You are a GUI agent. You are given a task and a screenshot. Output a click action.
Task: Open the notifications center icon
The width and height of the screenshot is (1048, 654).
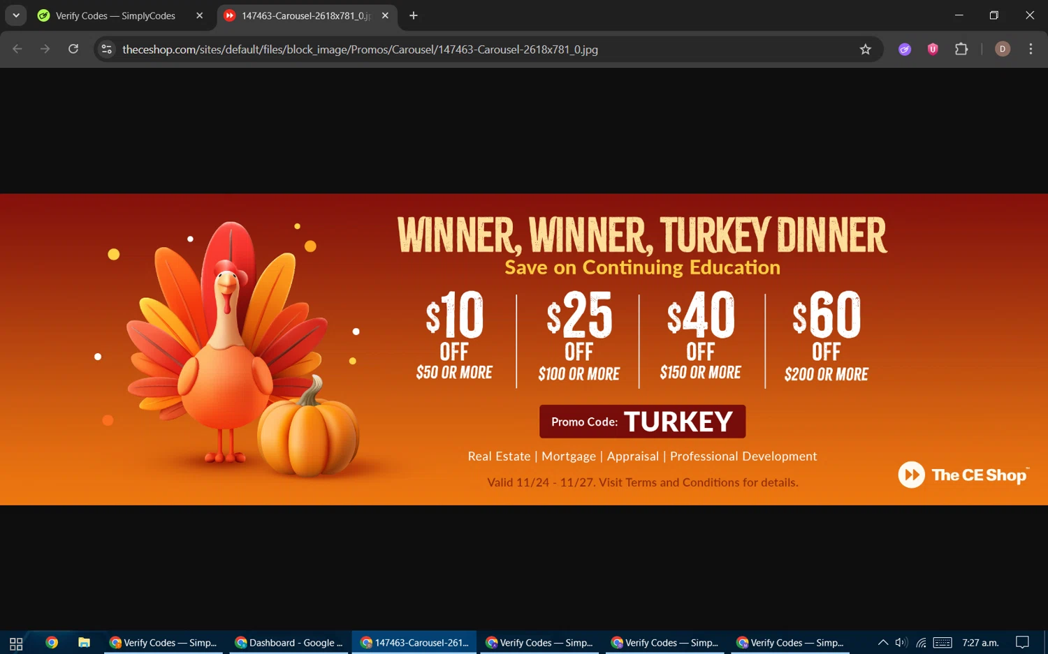tap(1022, 642)
